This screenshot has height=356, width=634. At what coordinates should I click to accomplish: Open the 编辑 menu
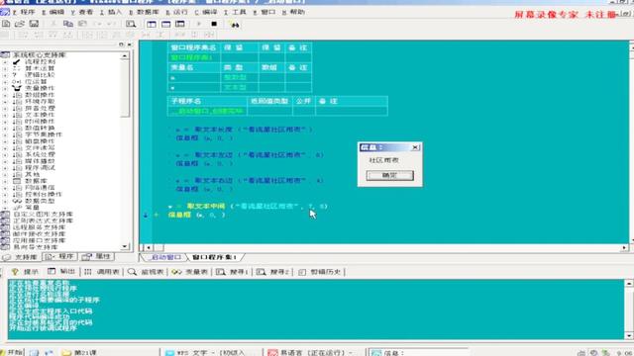pos(53,12)
